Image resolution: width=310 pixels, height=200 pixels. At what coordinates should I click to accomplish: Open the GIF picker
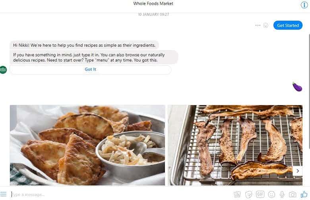[x=260, y=194]
